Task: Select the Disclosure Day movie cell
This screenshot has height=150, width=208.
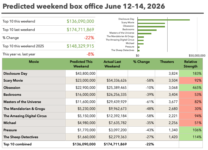Action: pos(34,74)
